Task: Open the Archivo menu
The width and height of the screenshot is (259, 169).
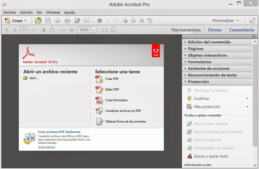Action: (10, 12)
